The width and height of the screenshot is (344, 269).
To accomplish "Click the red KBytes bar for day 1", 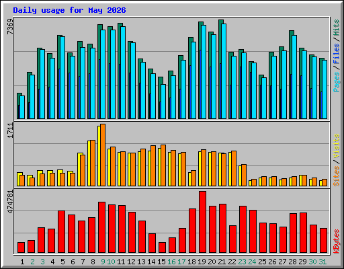I will coord(21,247).
